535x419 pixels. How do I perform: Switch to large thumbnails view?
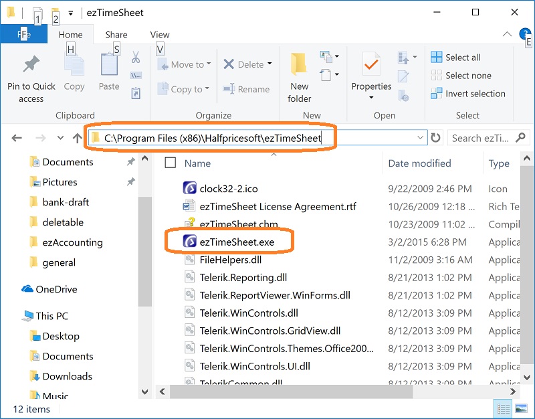coord(520,408)
